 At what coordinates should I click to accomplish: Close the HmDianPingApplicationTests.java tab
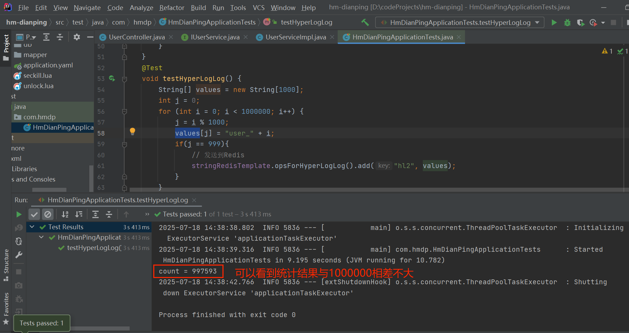(459, 37)
